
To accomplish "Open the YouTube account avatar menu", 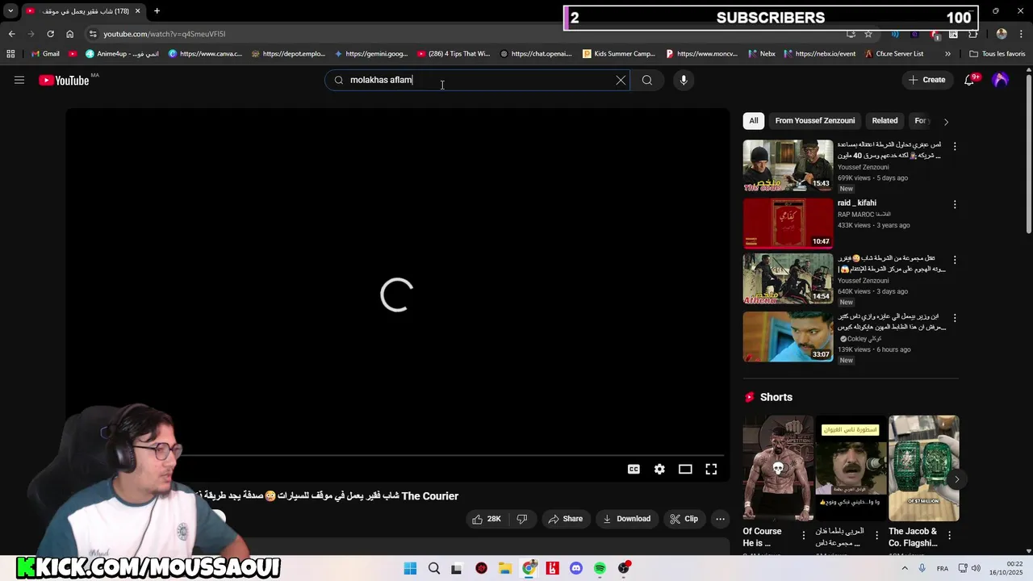I will click(x=1001, y=80).
